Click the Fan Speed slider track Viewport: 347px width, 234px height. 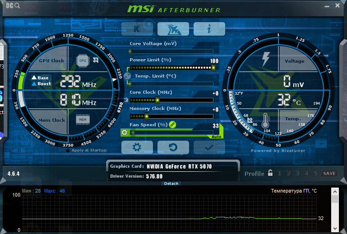pyautogui.click(x=171, y=133)
